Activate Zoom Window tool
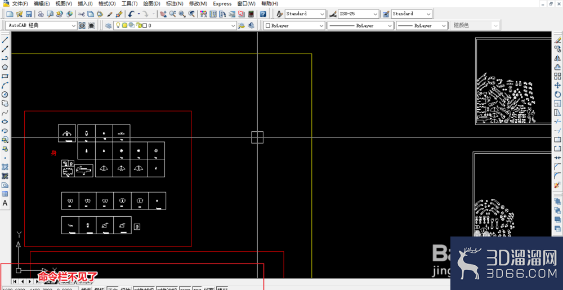 click(x=182, y=14)
